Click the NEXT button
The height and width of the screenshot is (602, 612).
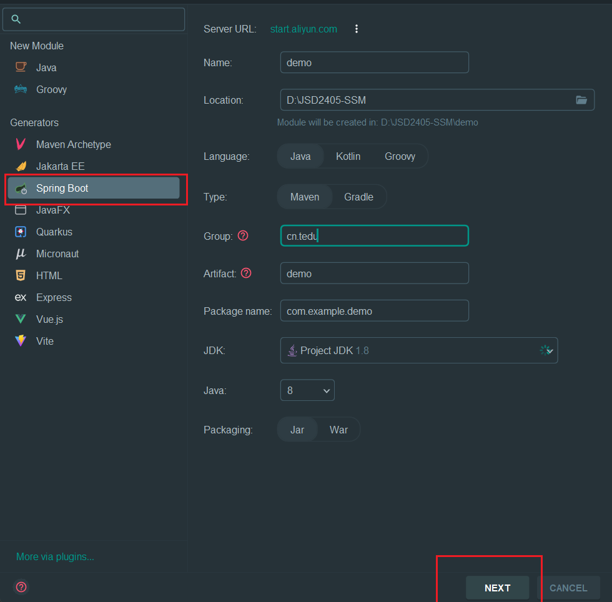497,588
